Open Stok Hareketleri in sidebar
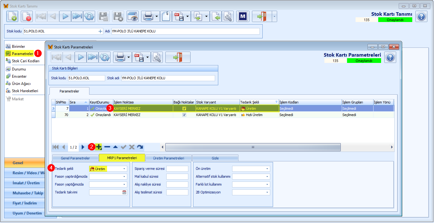This screenshot has width=434, height=223. tap(25, 91)
